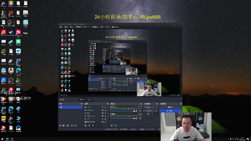Adjust the transition duration spinner arrows

click(x=157, y=111)
